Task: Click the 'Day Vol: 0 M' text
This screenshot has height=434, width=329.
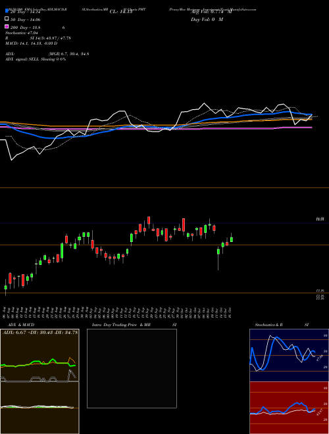Action: point(207,20)
